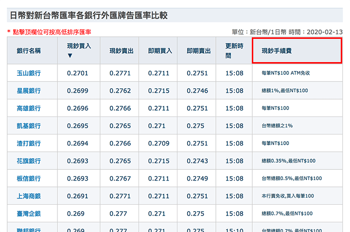
Task: Open 板信銀行 bank link
Action: pyautogui.click(x=29, y=179)
